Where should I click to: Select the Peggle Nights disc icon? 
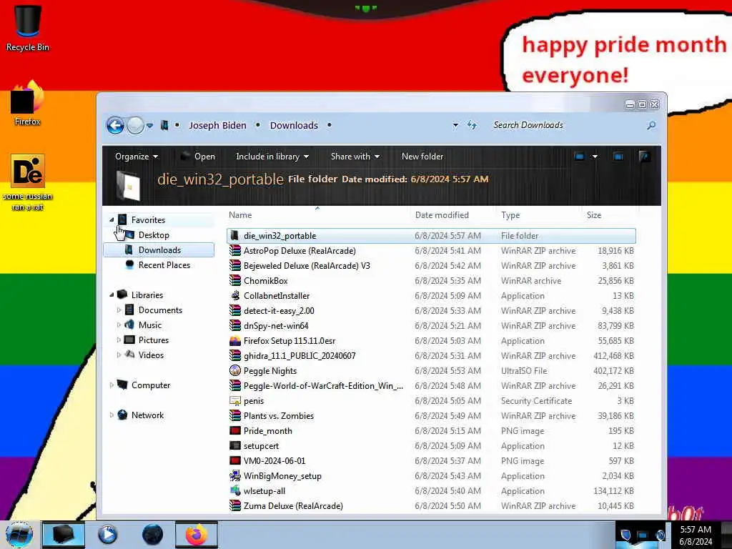pyautogui.click(x=235, y=371)
